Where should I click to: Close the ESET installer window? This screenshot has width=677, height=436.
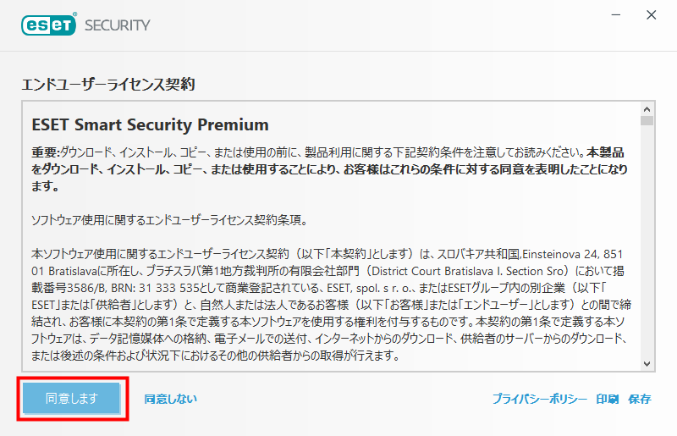[x=651, y=15]
